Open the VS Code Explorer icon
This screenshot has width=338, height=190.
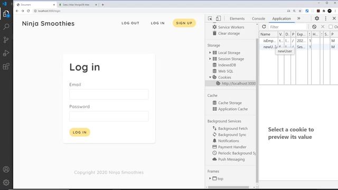(6, 14)
